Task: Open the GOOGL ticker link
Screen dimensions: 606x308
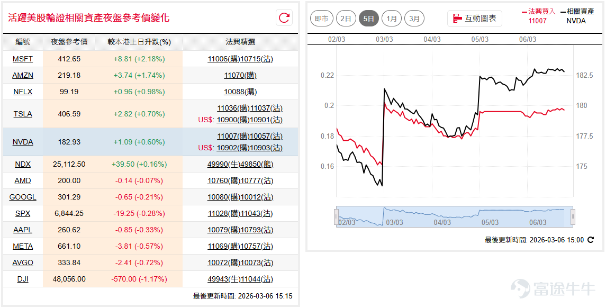Action: tap(23, 197)
